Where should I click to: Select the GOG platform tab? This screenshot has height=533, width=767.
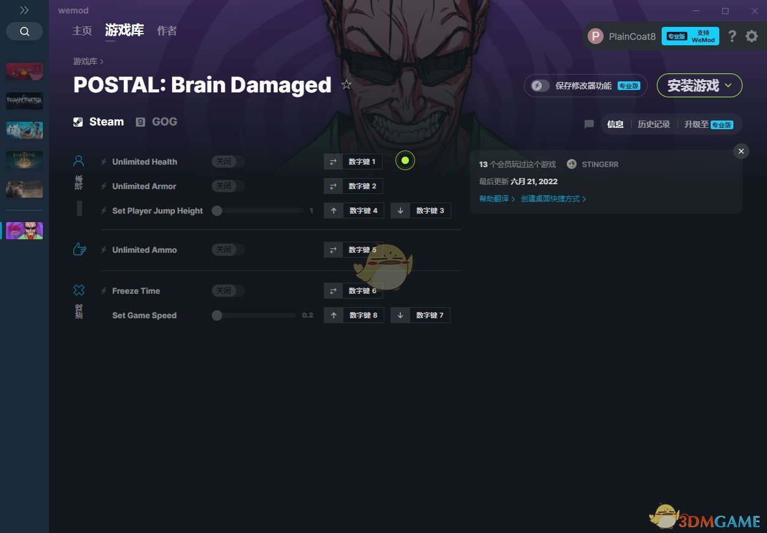click(157, 122)
